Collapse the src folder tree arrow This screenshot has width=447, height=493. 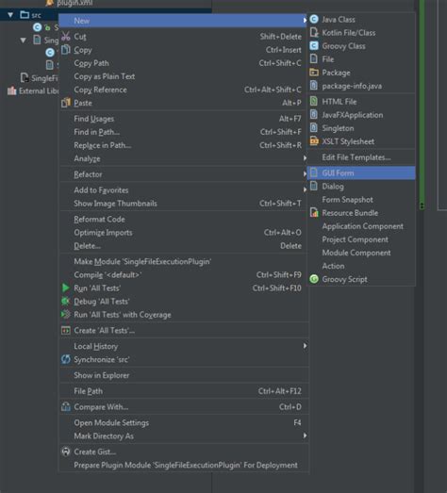point(10,15)
